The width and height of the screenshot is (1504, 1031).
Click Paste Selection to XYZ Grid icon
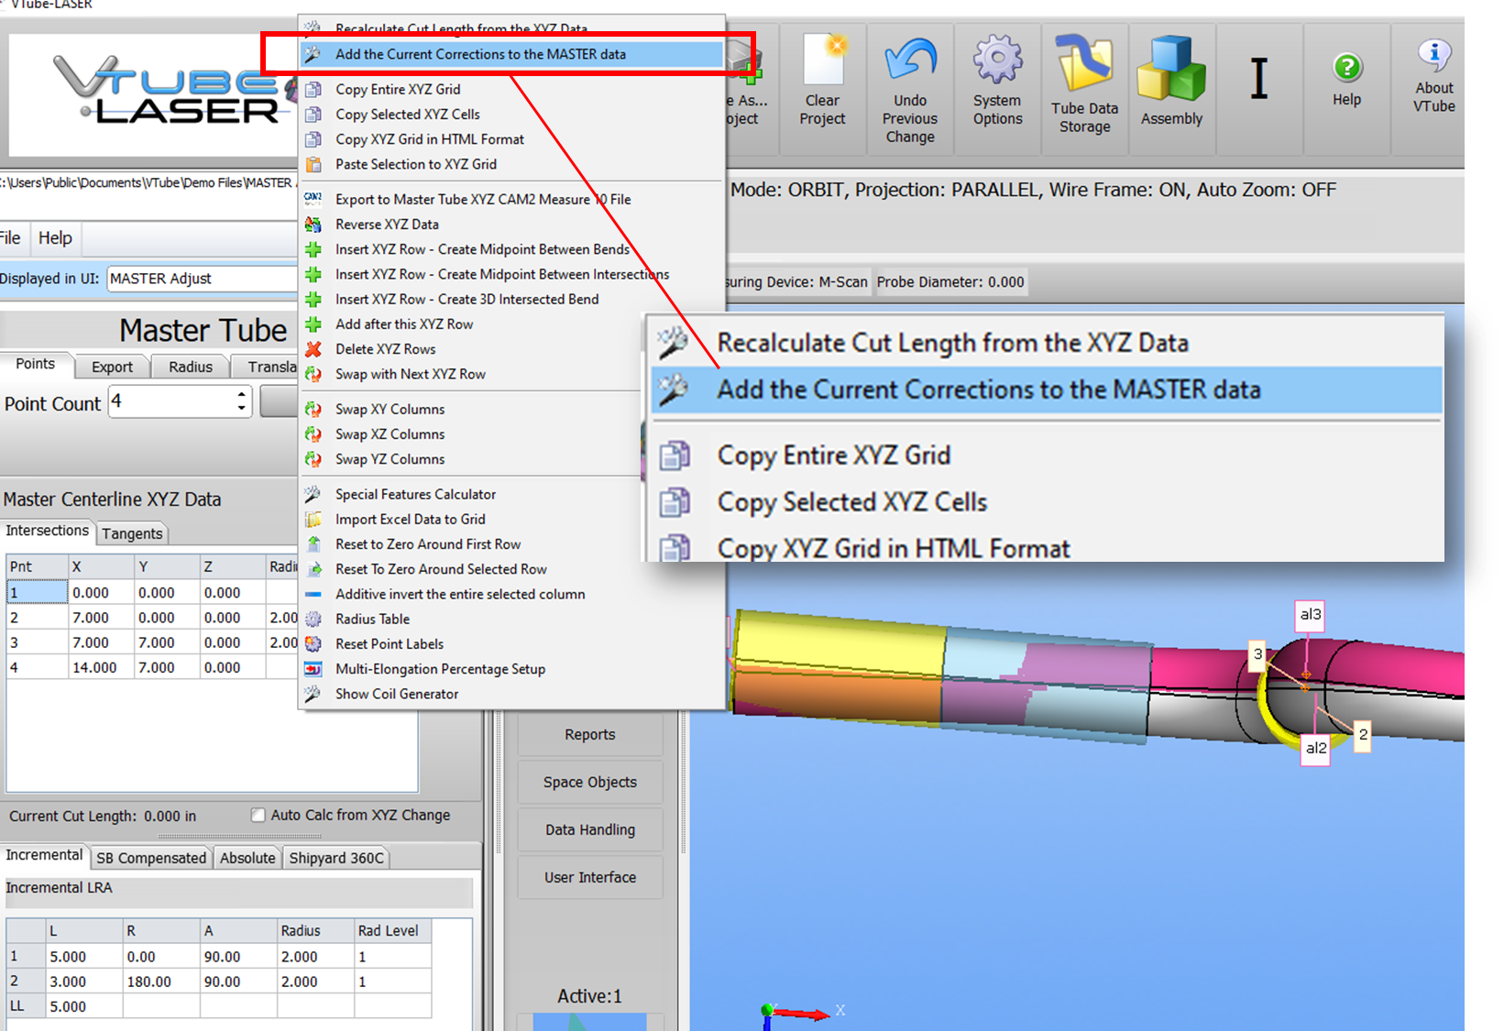313,164
